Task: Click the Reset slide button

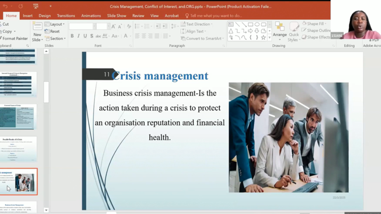Action: coord(52,31)
